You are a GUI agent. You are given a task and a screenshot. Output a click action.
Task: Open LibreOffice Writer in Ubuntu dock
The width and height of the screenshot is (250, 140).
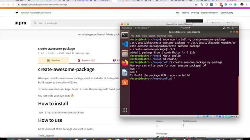[125, 73]
